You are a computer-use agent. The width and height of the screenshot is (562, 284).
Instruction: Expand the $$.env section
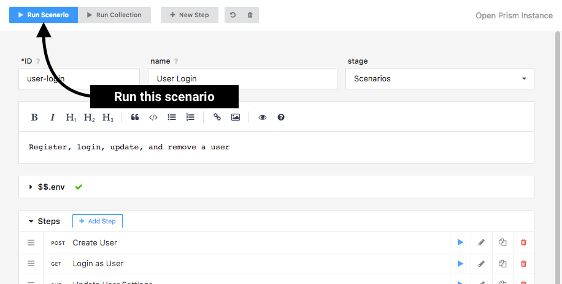(x=31, y=187)
